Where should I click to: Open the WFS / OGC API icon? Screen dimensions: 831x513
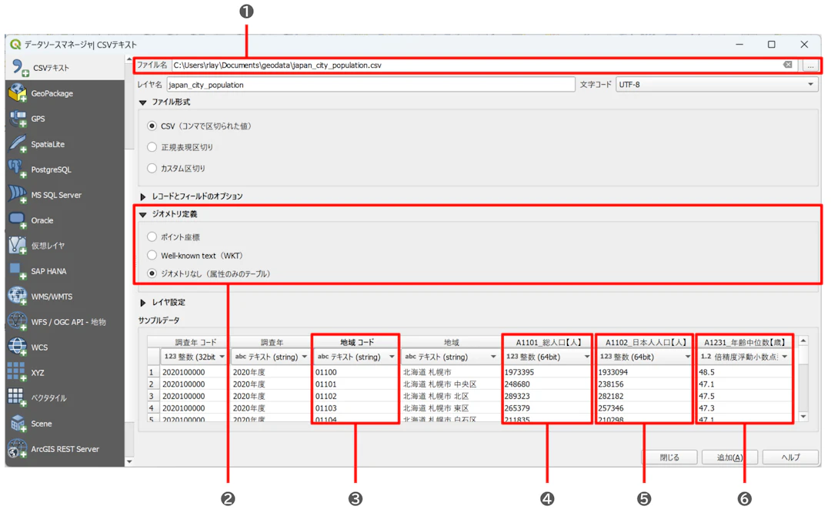coord(18,321)
